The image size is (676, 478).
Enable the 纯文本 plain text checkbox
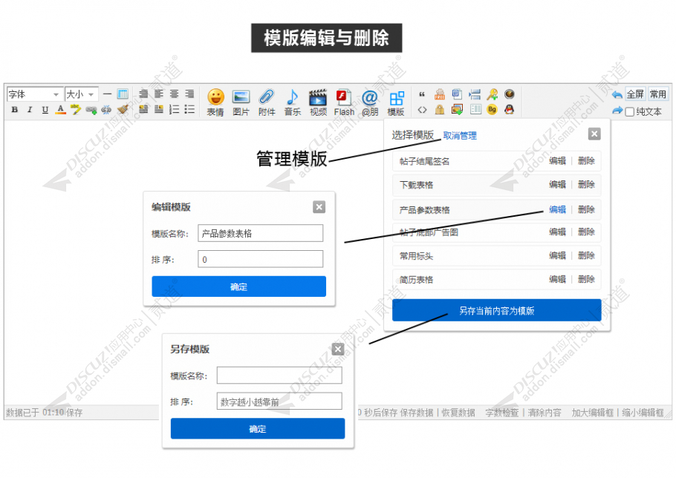point(629,112)
